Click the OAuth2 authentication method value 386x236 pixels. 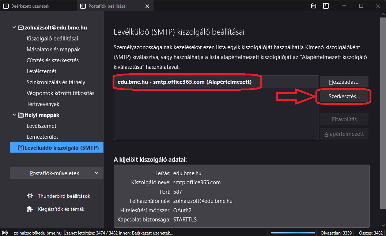[182, 211]
